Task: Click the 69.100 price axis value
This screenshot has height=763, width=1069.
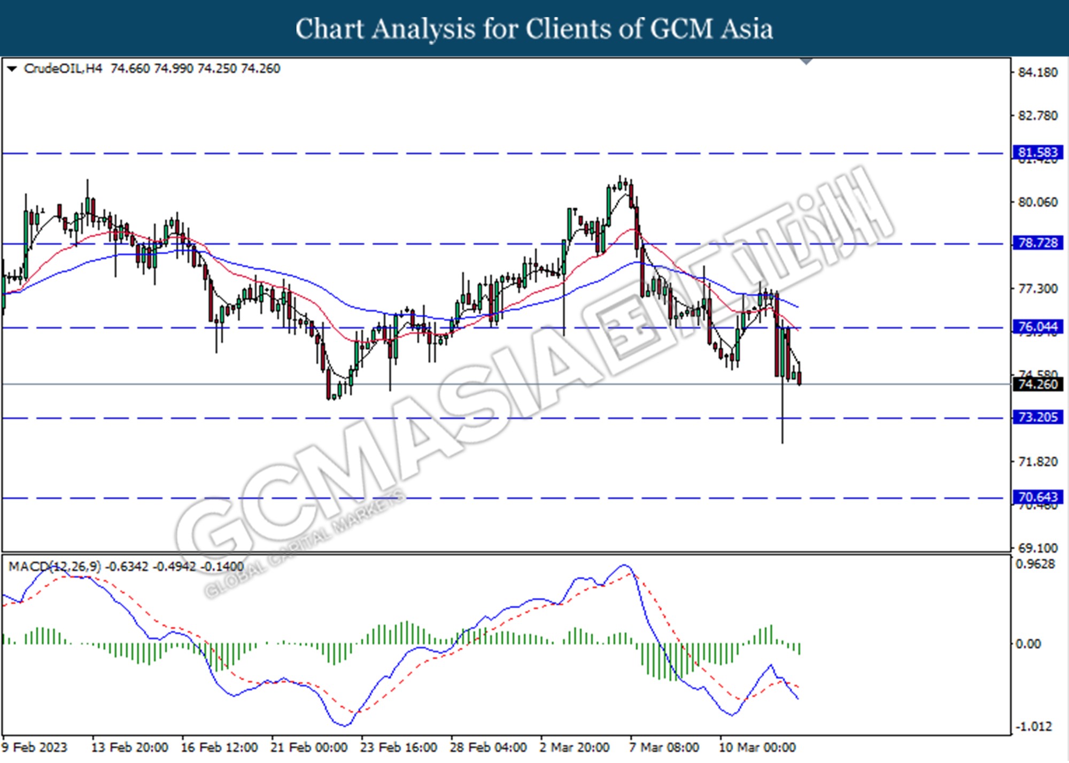Action: tap(1037, 548)
